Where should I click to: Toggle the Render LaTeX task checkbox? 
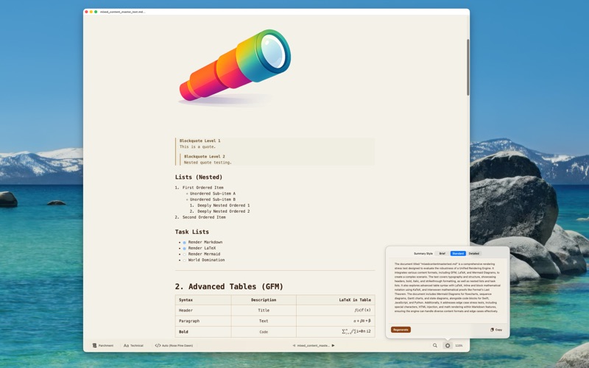tap(185, 249)
